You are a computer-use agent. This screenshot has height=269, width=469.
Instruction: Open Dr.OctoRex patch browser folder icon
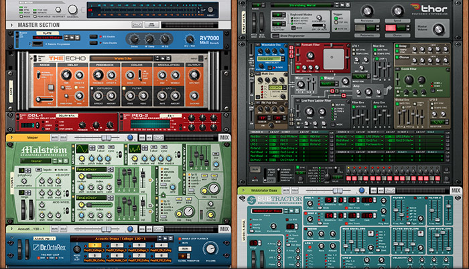click(x=165, y=238)
